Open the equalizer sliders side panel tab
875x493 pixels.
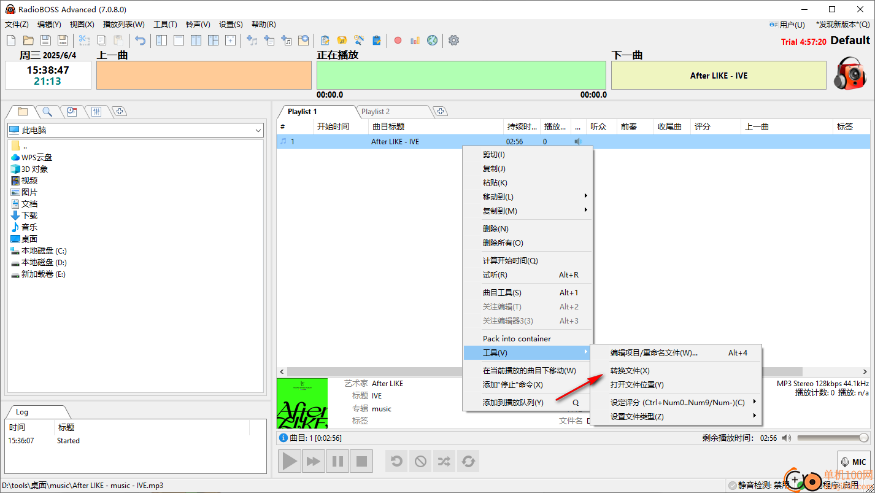96,111
